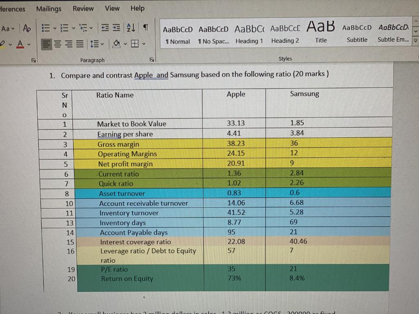Screen dimensions: 419x314
Task: Apply the Normal style
Action: (x=178, y=35)
